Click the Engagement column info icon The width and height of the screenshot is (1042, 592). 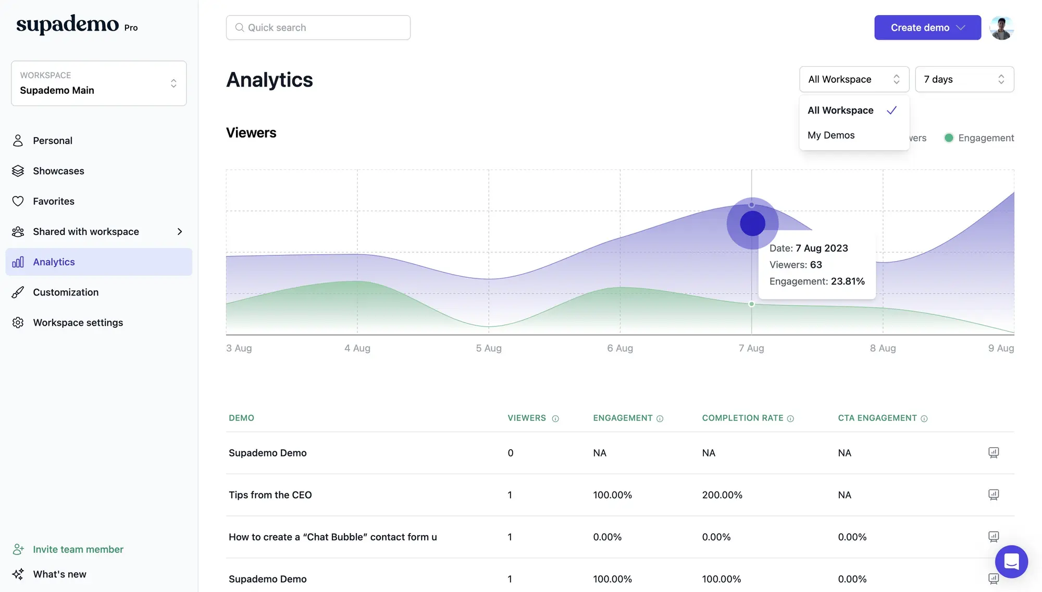pos(660,418)
